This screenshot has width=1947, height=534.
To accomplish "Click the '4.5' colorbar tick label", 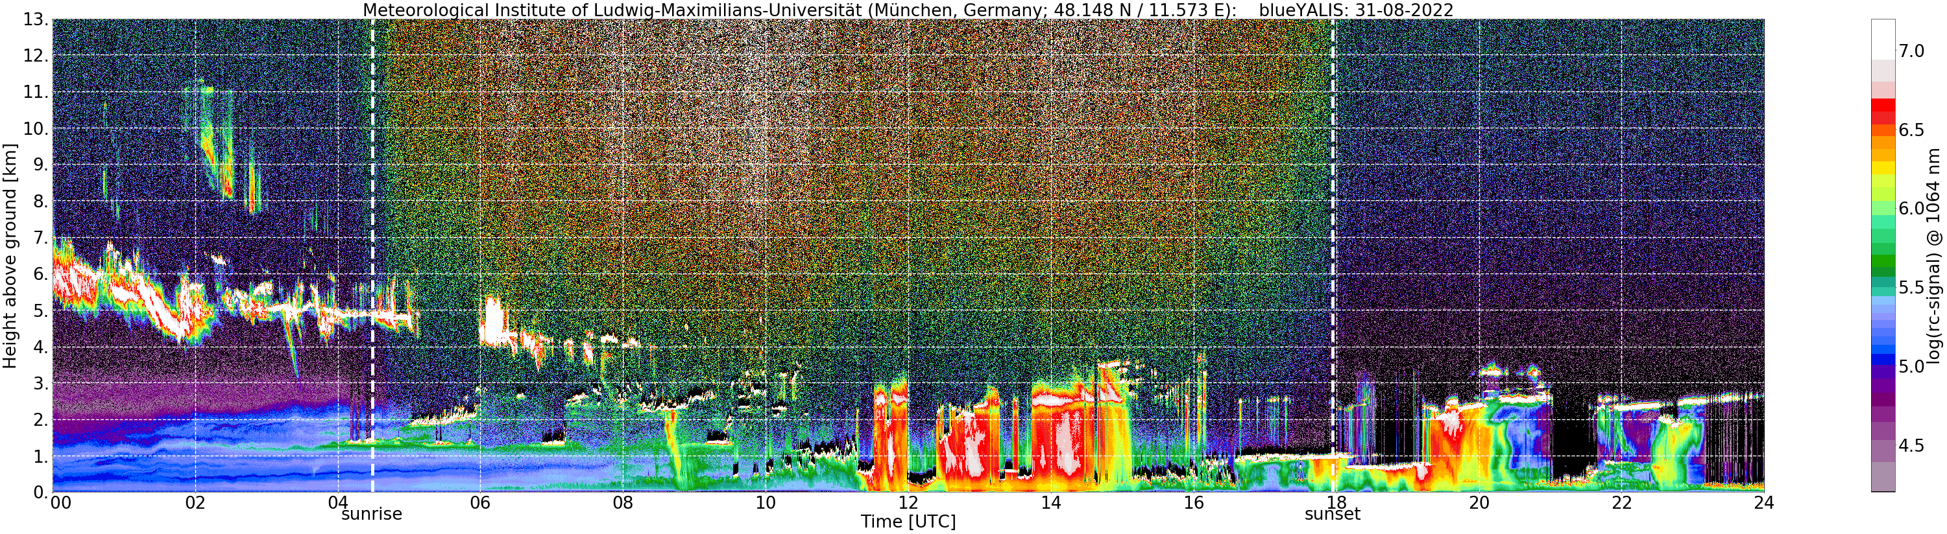I will (1911, 447).
